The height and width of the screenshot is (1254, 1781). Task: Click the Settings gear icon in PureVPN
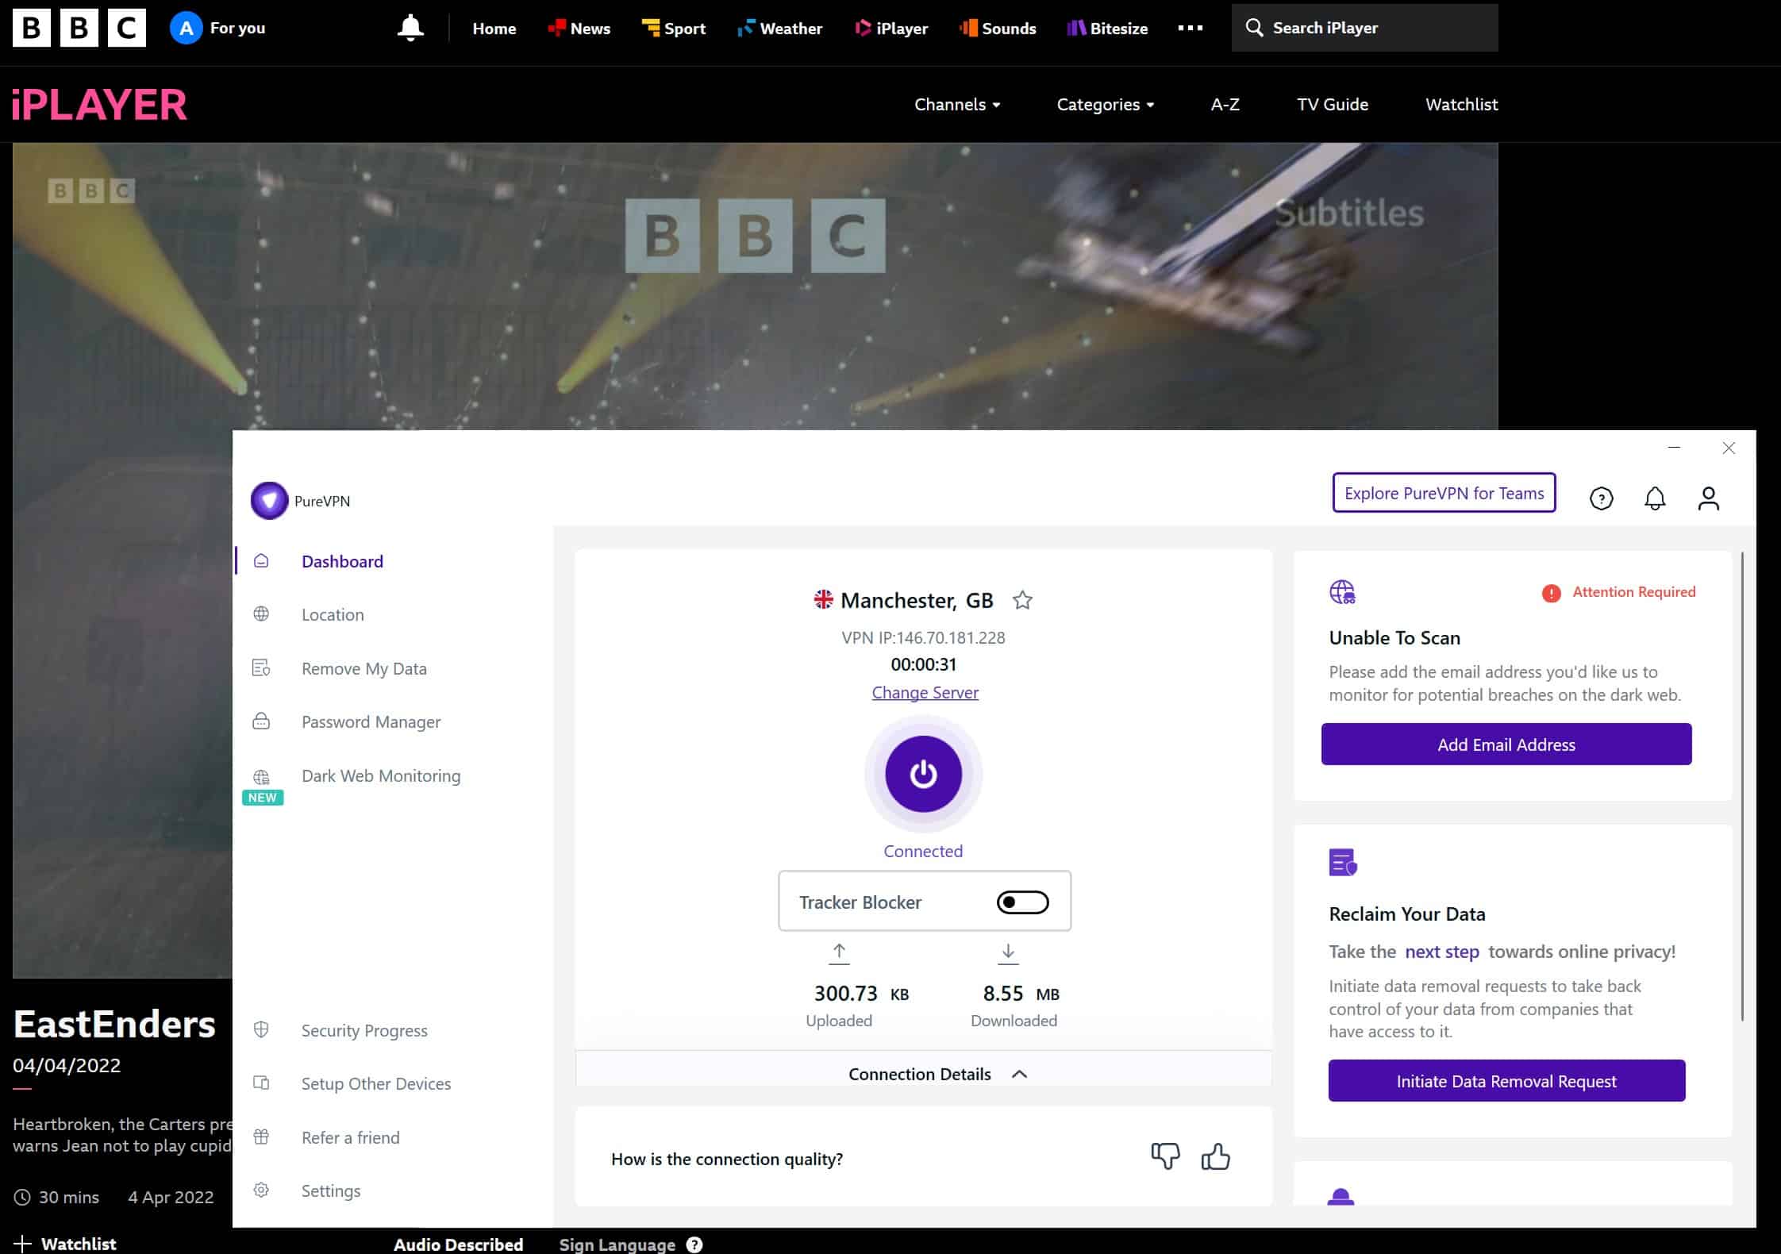[261, 1191]
